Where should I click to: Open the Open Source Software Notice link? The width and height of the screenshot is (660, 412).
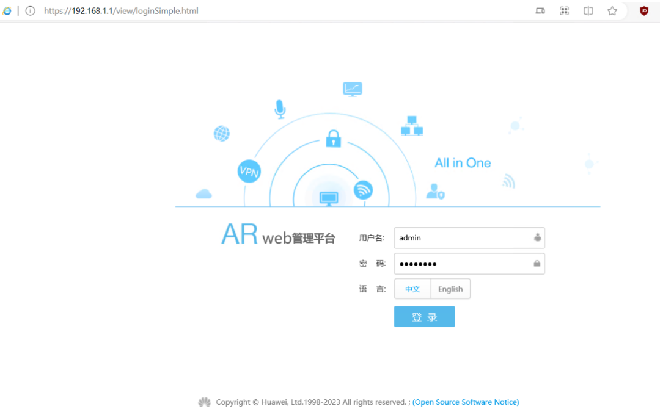click(x=466, y=402)
